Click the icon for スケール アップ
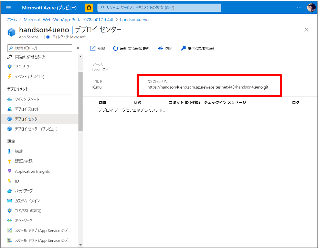 (x=10, y=230)
